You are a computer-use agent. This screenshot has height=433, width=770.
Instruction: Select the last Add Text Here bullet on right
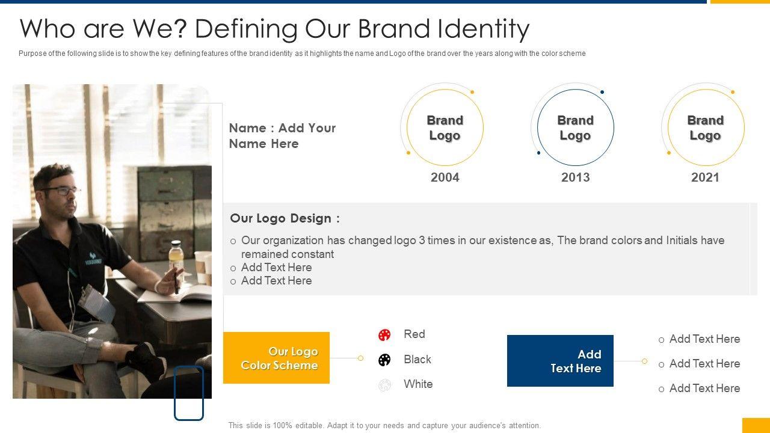[704, 388]
